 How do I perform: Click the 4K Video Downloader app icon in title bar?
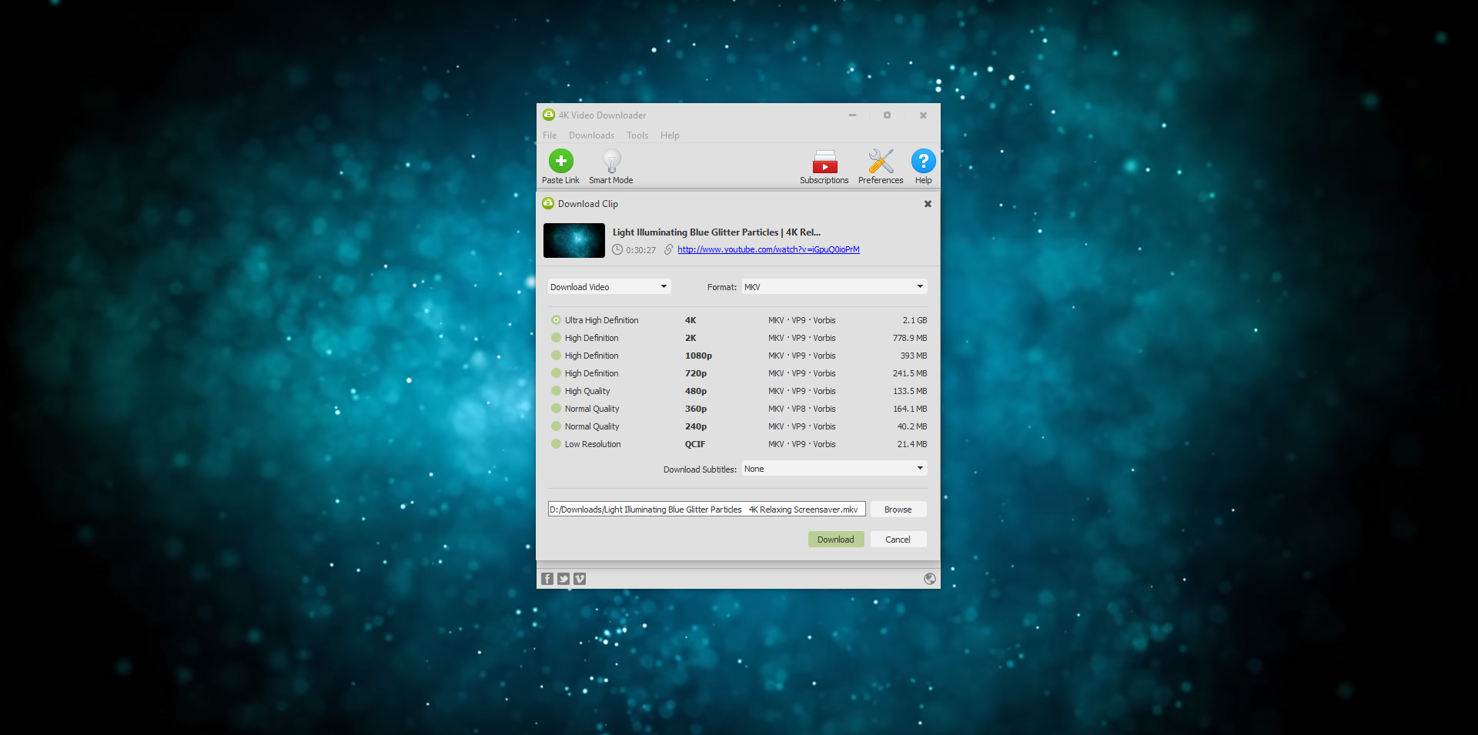[549, 115]
